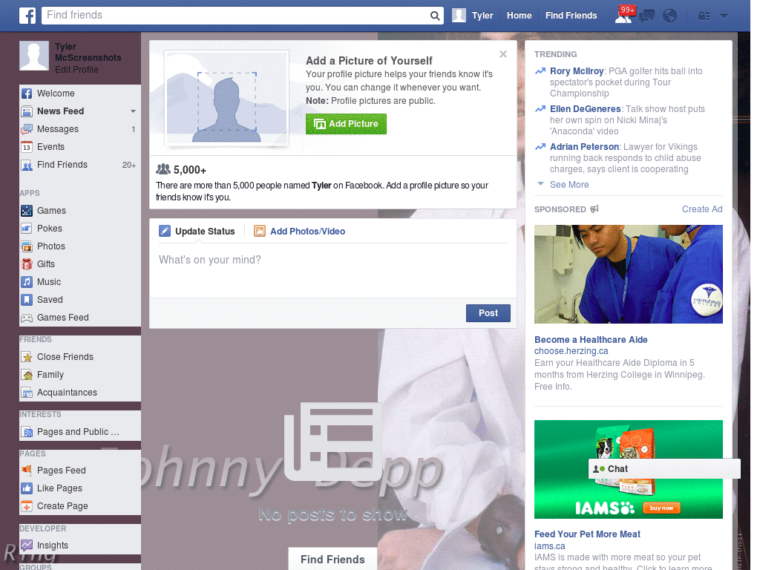Expand See More trending topics
Viewport: 760px width, 570px height.
click(569, 185)
